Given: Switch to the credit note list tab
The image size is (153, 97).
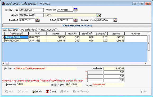Looking at the screenshot, I should pyautogui.click(x=48, y=30).
